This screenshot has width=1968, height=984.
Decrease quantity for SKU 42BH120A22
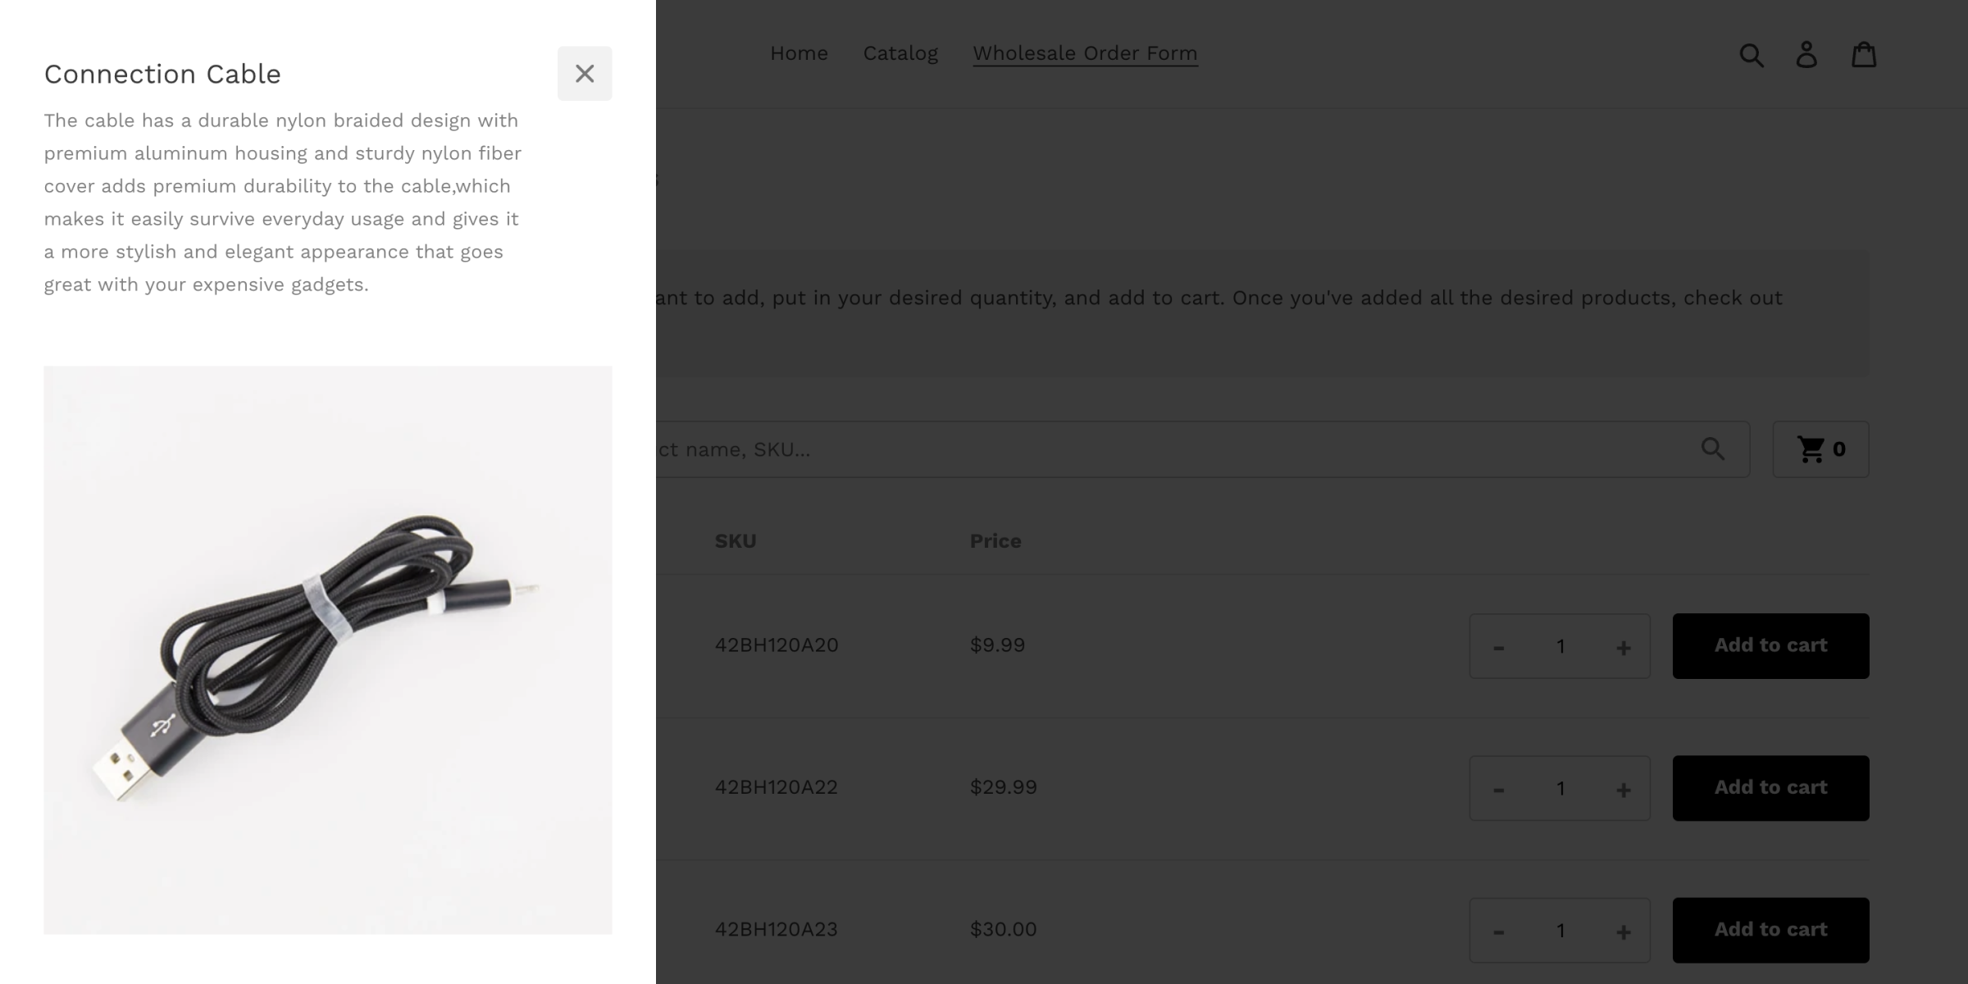[1499, 789]
